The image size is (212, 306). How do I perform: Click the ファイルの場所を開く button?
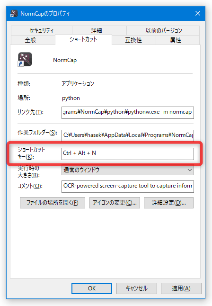tap(53, 203)
